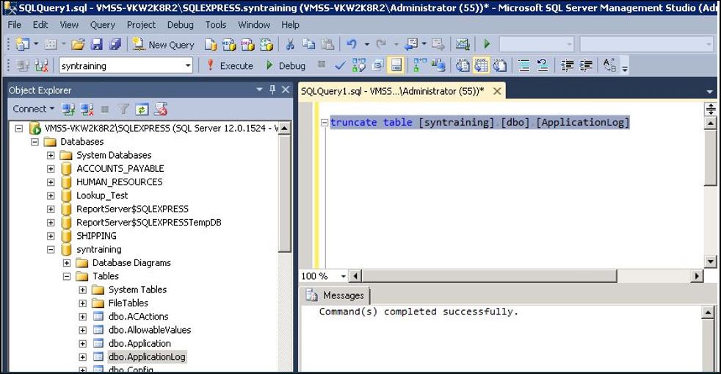Open SQL editor toolbar overflow options arrow
This screenshot has width=721, height=374.
coord(624,69)
